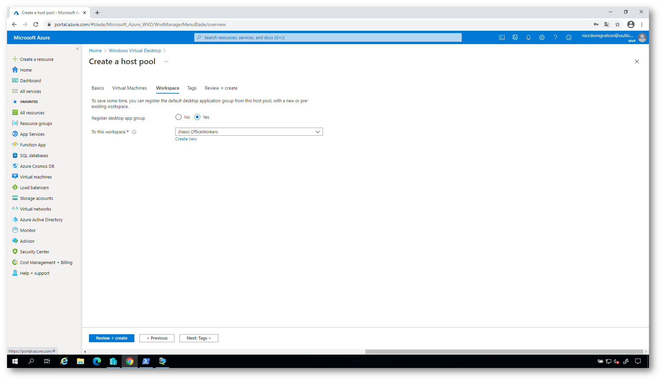663x382 pixels.
Task: Select No for register desktop app group
Action: click(179, 117)
